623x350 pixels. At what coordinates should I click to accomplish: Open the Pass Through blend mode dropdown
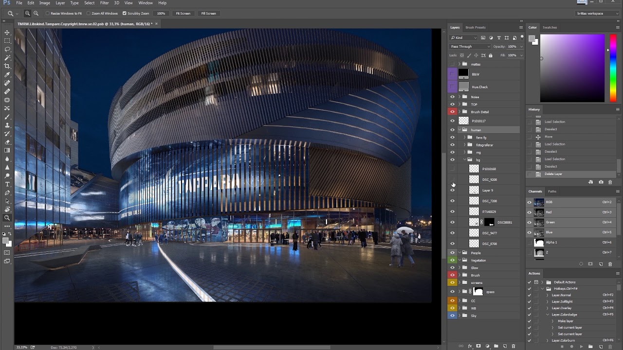(470, 47)
